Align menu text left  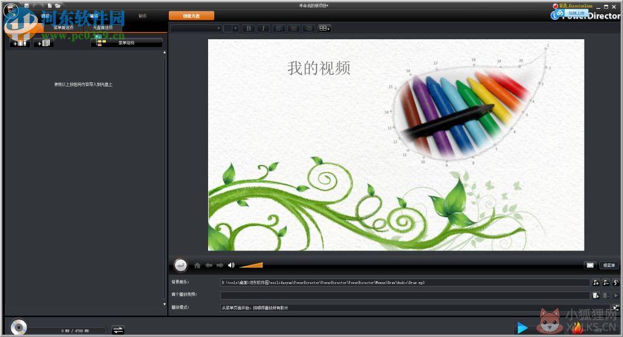tap(279, 28)
